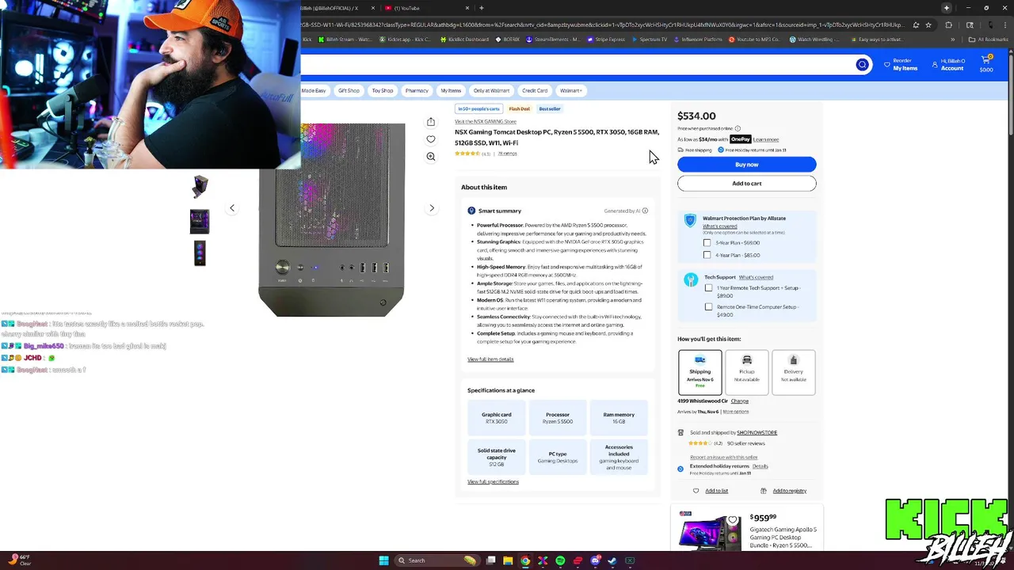Click the Add to cart button
Image resolution: width=1014 pixels, height=570 pixels.
point(746,184)
